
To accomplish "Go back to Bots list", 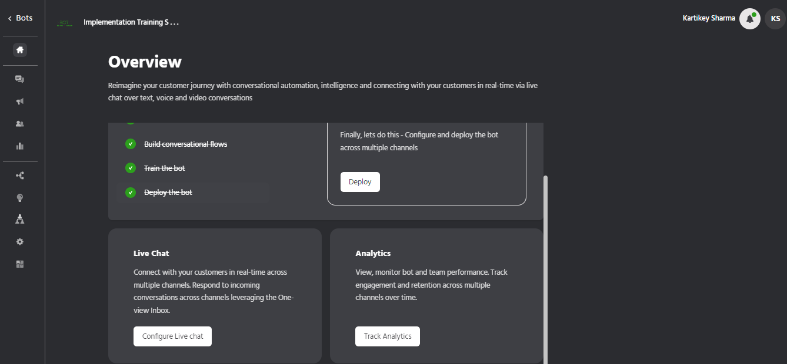I will (x=20, y=18).
